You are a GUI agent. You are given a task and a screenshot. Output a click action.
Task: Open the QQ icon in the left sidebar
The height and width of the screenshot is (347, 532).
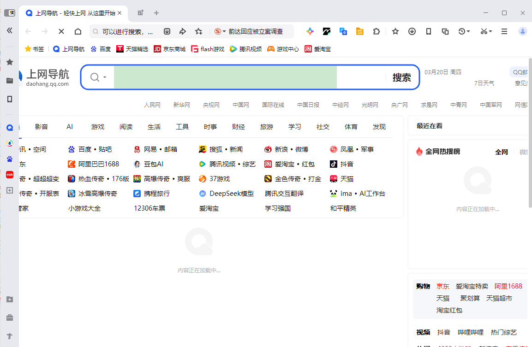9,127
